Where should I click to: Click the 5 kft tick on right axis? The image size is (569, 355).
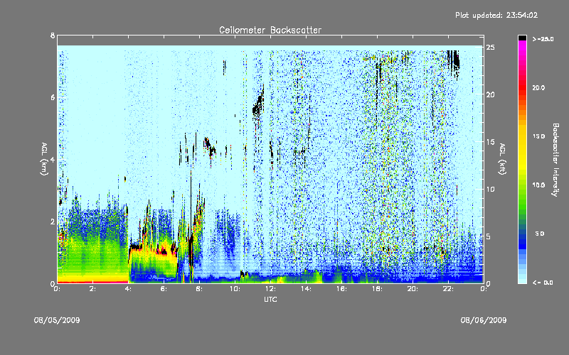click(489, 236)
